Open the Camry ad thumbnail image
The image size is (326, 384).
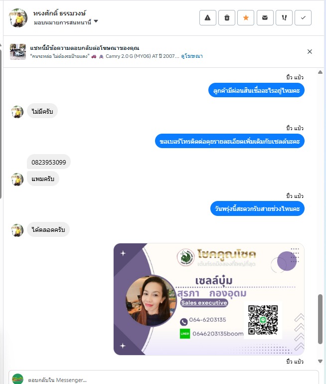tap(18, 52)
